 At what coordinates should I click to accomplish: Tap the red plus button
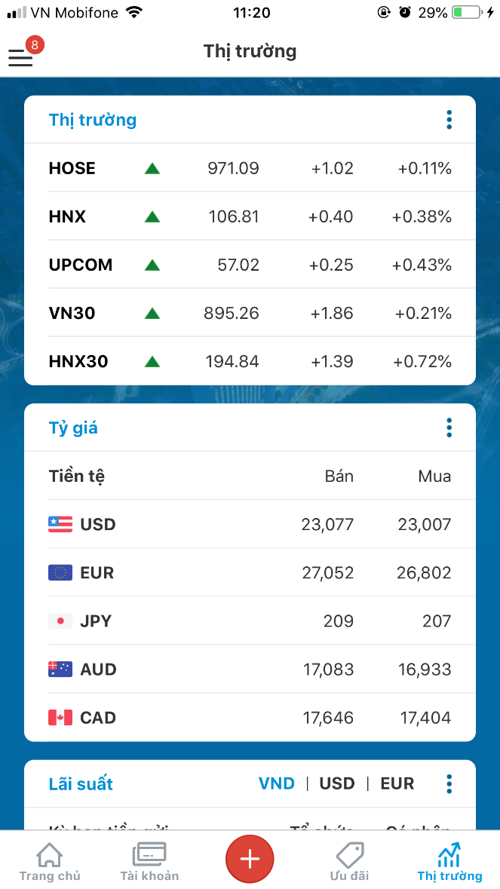coord(250,859)
